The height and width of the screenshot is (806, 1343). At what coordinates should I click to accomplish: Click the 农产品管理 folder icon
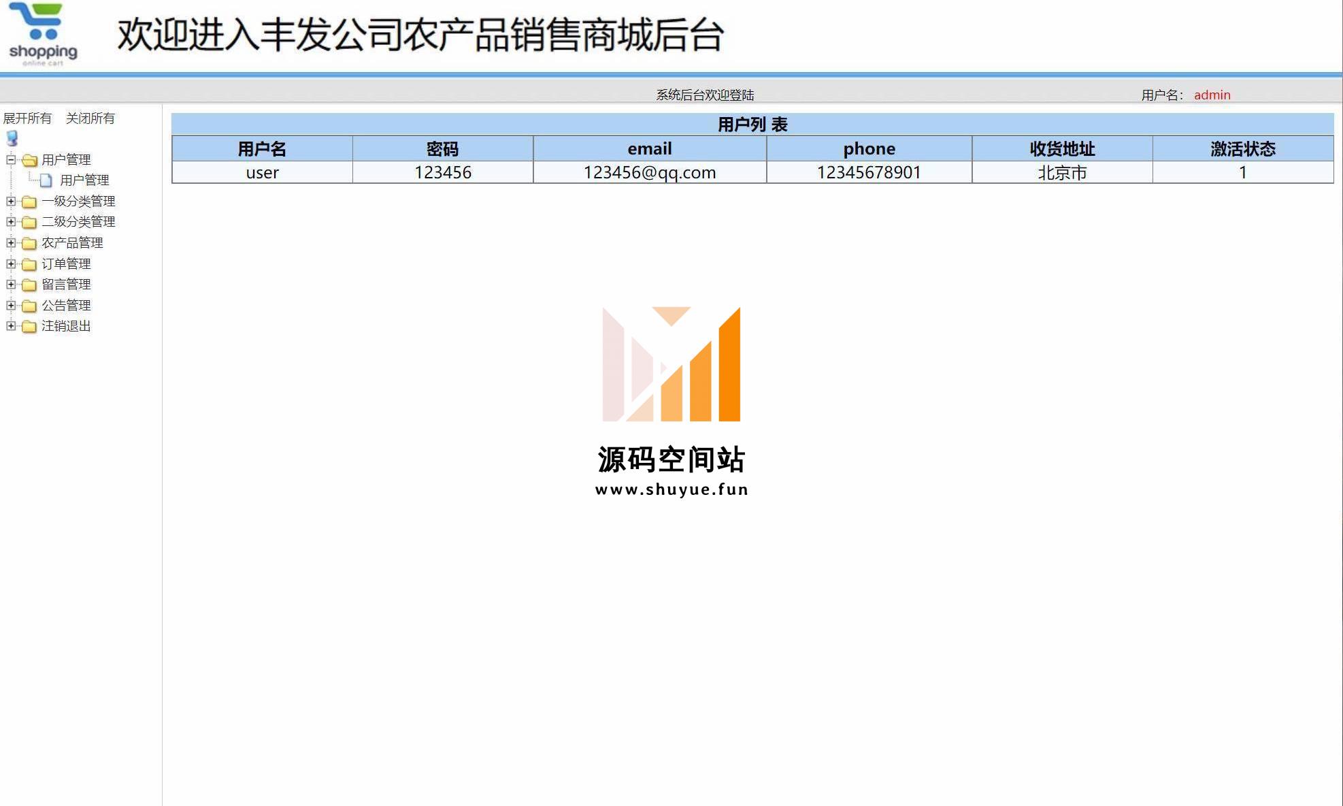(x=29, y=243)
